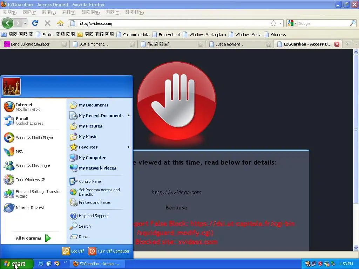Open the Customize Links bookmark
359x269 pixels.
click(133, 35)
